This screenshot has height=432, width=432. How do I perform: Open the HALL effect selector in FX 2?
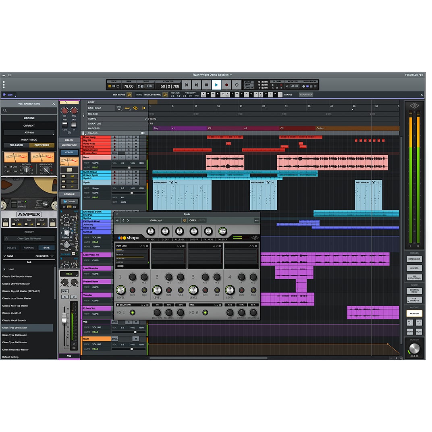pyautogui.click(x=205, y=305)
